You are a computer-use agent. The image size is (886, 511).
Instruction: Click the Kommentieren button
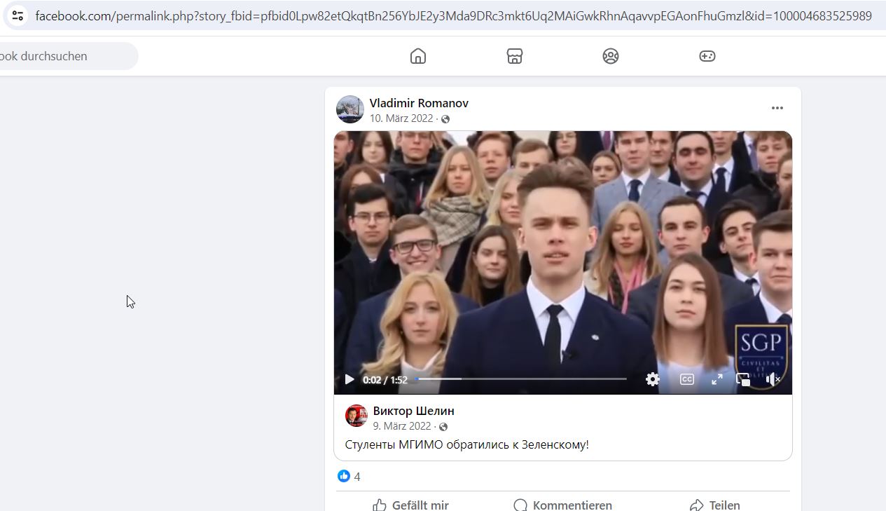click(563, 505)
